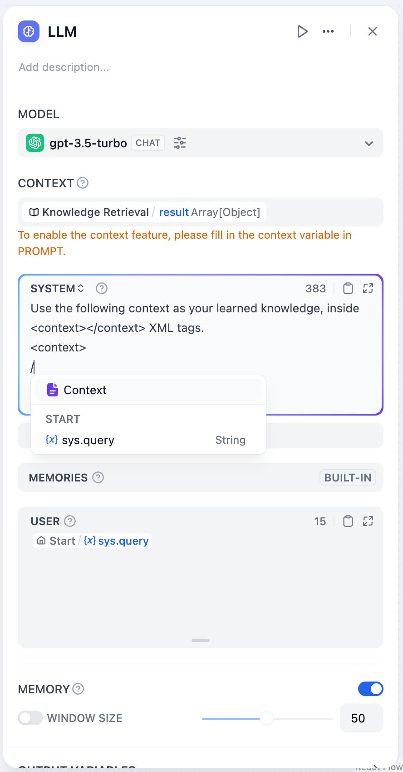The width and height of the screenshot is (403, 772).
Task: Click the window size slider handle
Action: (266, 718)
